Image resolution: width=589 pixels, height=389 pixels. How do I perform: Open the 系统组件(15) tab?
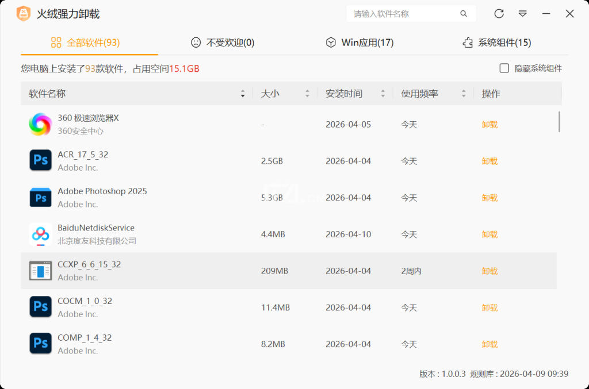click(497, 43)
